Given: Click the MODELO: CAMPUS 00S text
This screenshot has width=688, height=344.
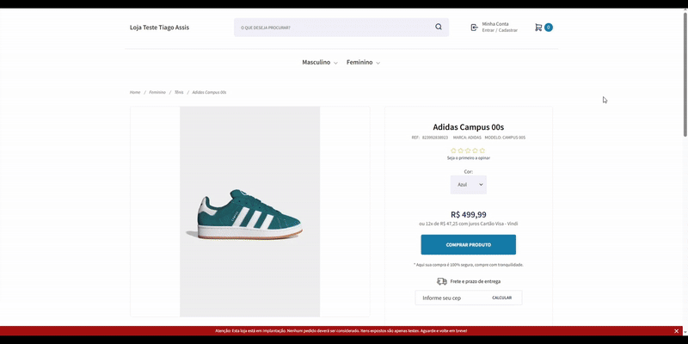Looking at the screenshot, I should point(505,138).
